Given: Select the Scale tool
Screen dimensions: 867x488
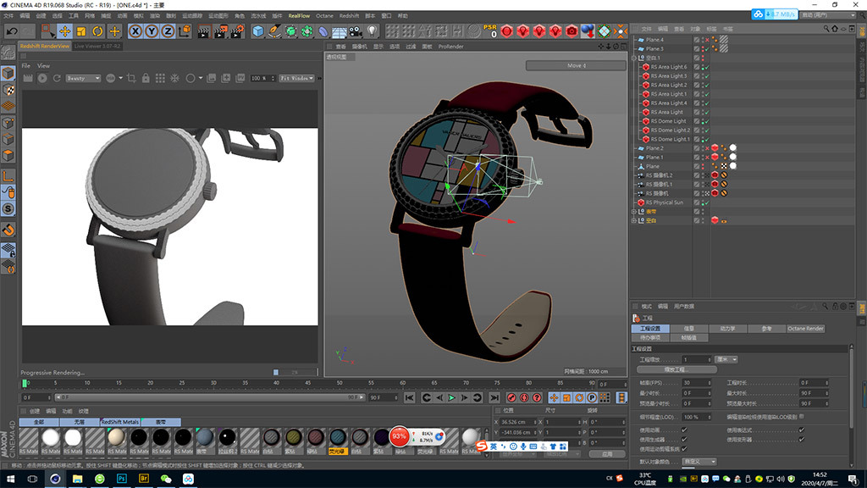Looking at the screenshot, I should point(81,31).
